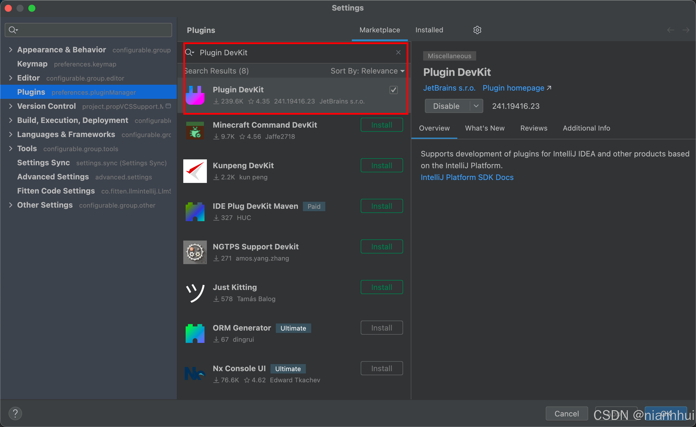Install the Minecraft Command DevKit plugin
The image size is (696, 427).
pos(381,125)
